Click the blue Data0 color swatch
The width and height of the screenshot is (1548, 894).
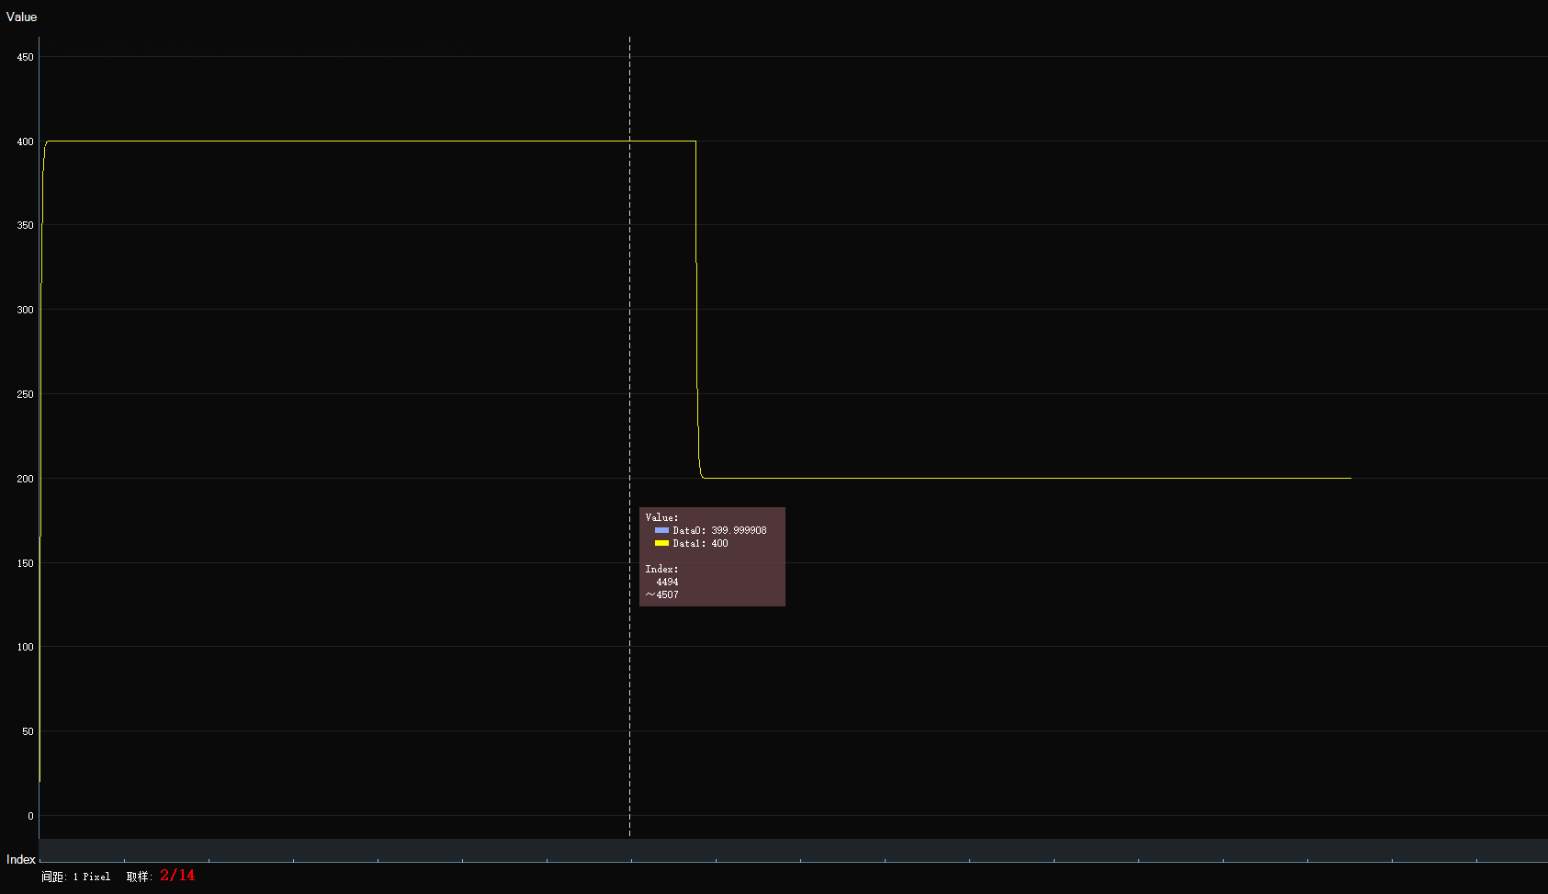coord(661,530)
